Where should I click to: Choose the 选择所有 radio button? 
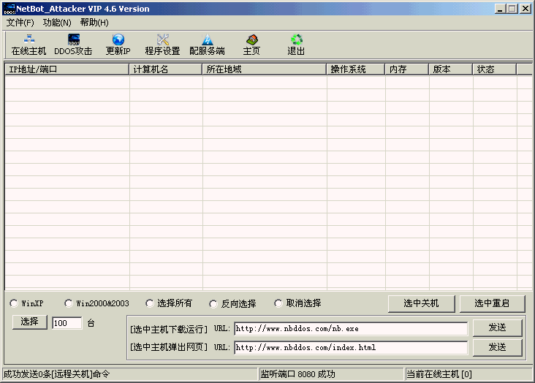tap(150, 303)
